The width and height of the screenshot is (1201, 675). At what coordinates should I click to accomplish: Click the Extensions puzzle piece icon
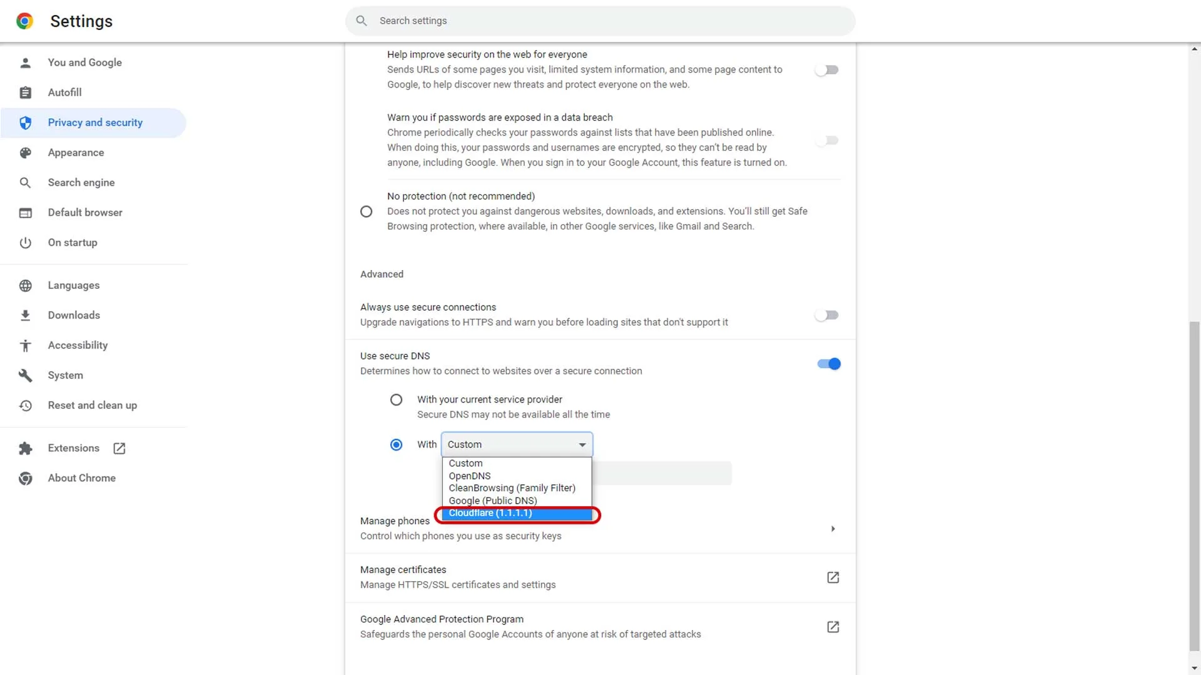tap(26, 448)
